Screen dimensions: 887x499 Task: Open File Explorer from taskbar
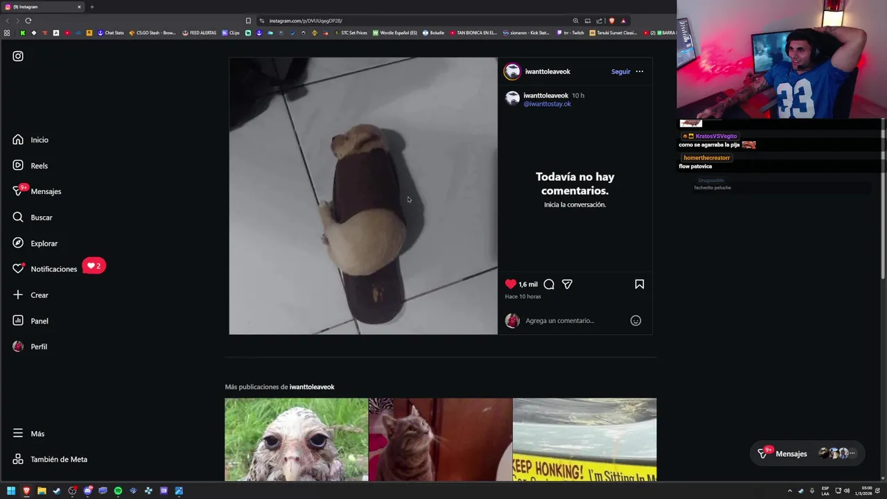point(42,491)
